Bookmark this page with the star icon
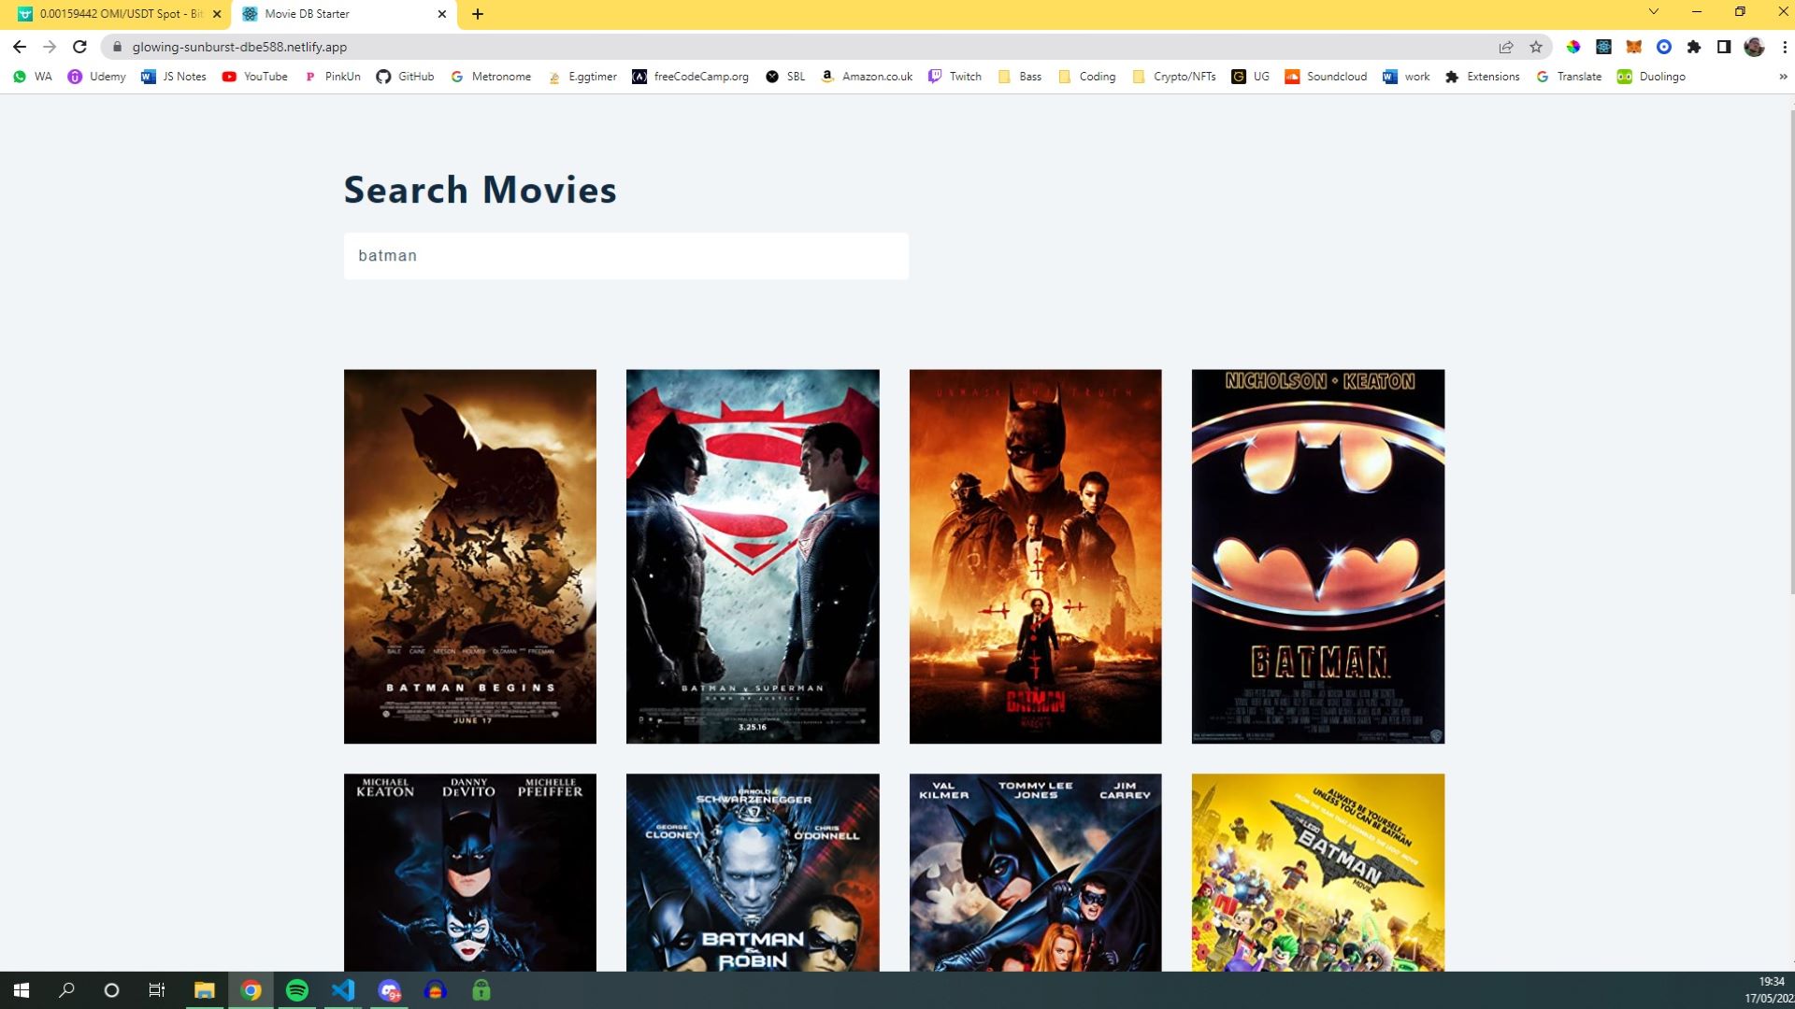 click(x=1536, y=47)
